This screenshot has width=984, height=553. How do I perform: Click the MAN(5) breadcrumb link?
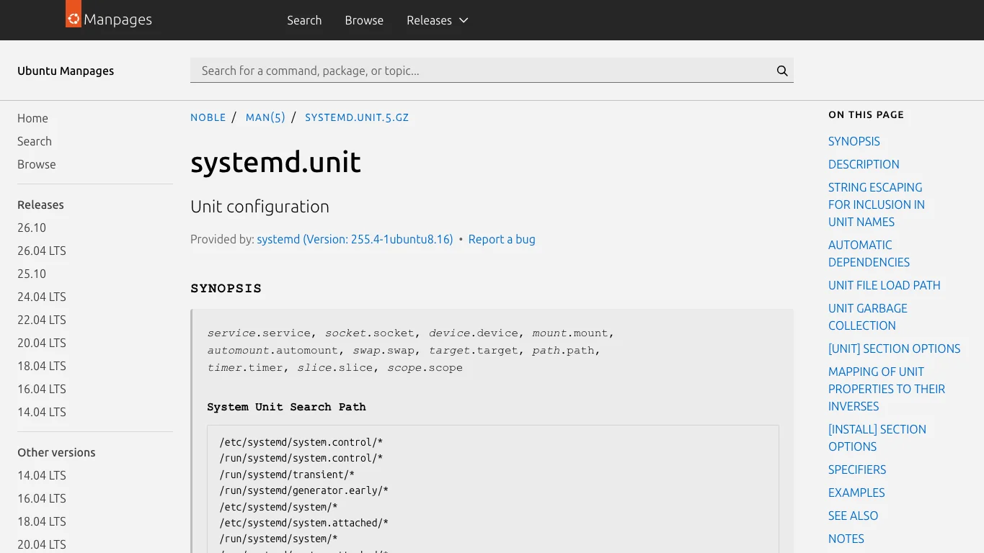pyautogui.click(x=265, y=117)
